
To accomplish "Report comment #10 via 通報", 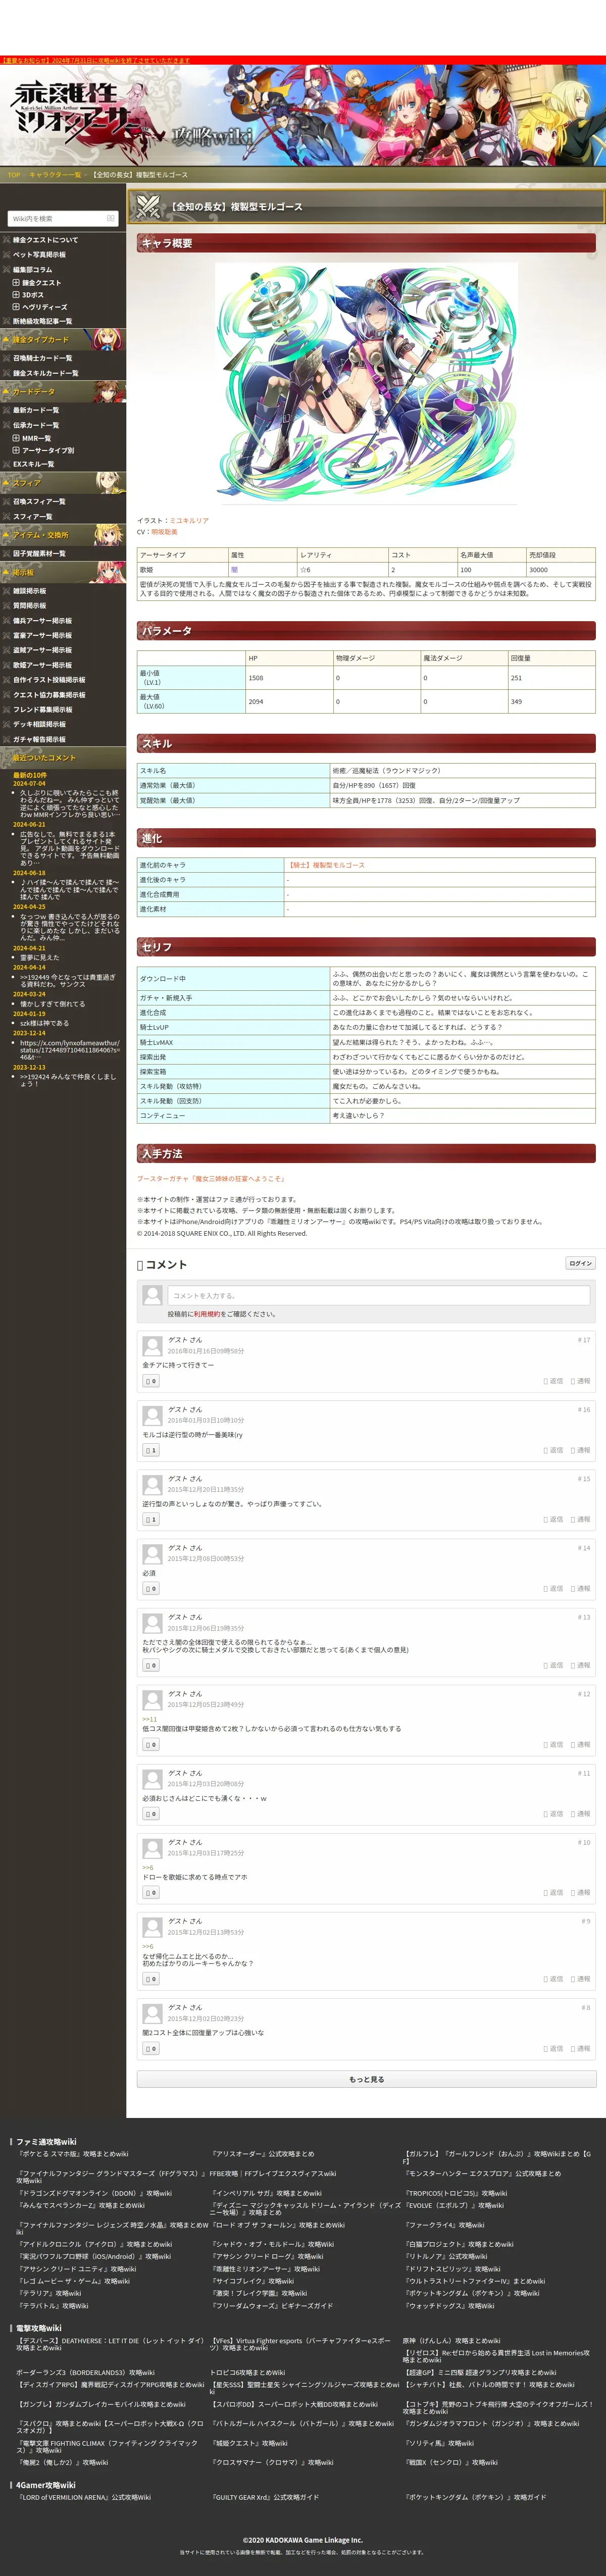I will click(581, 1892).
